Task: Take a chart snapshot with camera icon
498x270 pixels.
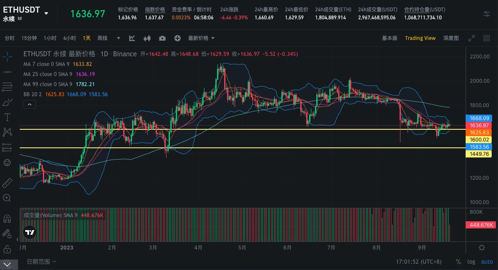Action: [162, 38]
